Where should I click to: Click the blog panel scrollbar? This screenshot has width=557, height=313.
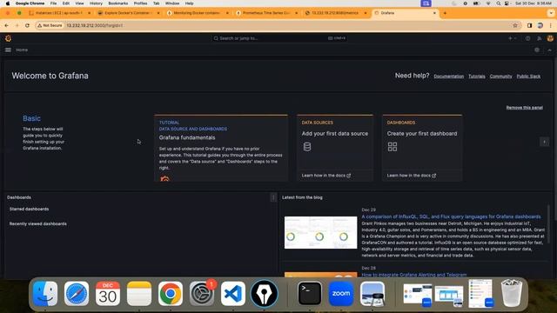point(549,223)
